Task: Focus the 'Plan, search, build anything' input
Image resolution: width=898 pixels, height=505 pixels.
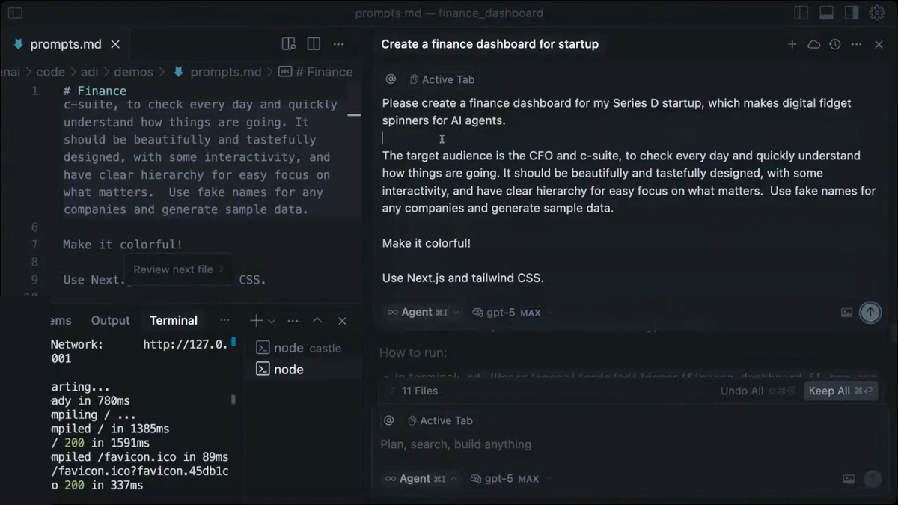Action: (627, 444)
